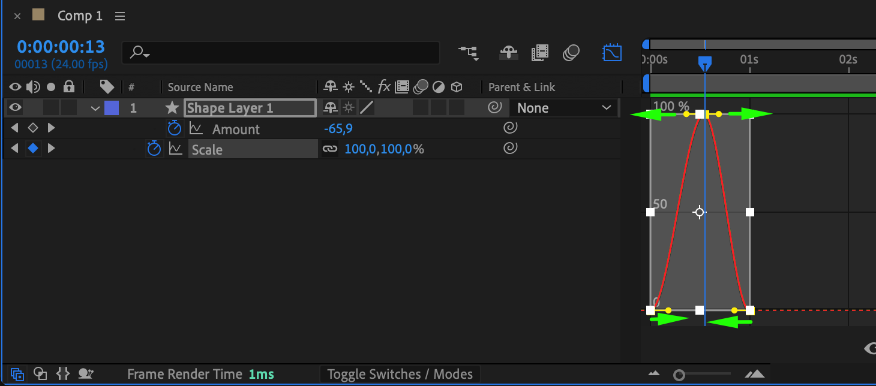Select the Comp 1 tab
The height and width of the screenshot is (386, 876).
[x=80, y=16]
